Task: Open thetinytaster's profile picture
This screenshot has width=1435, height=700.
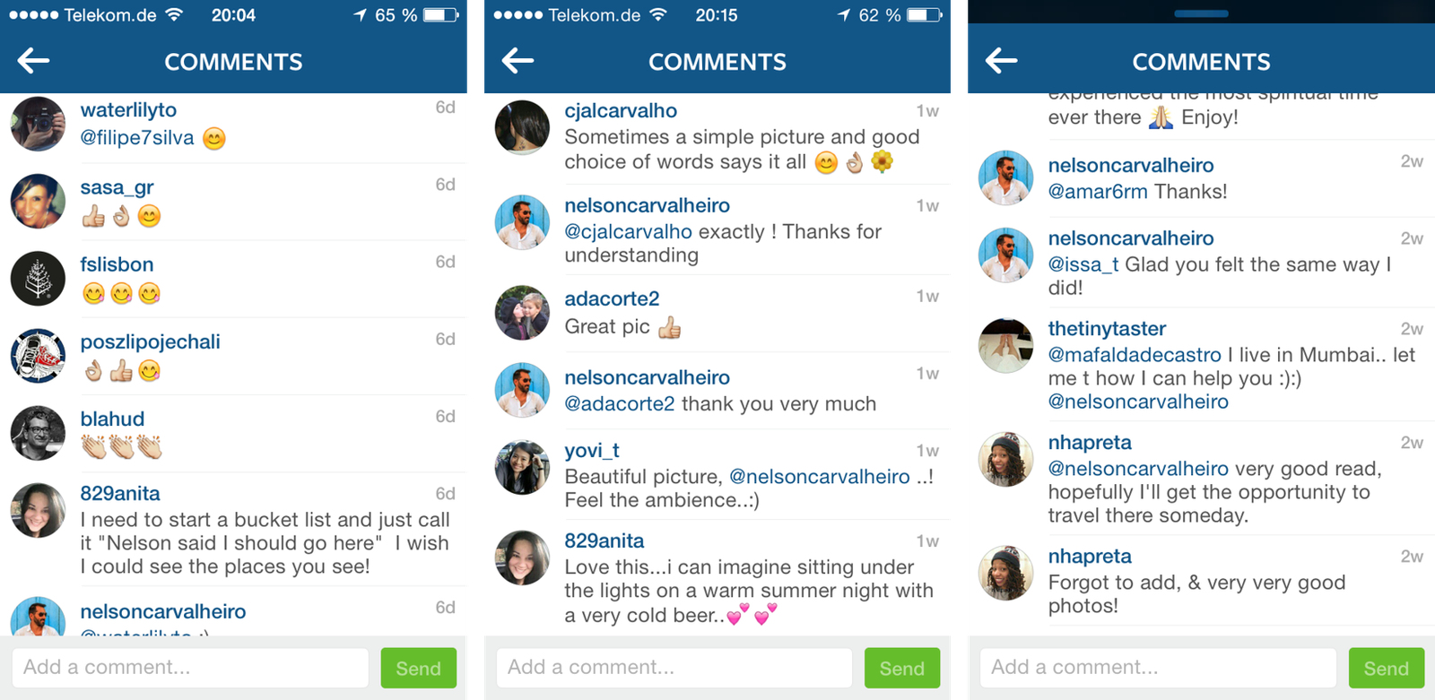Action: point(1005,345)
